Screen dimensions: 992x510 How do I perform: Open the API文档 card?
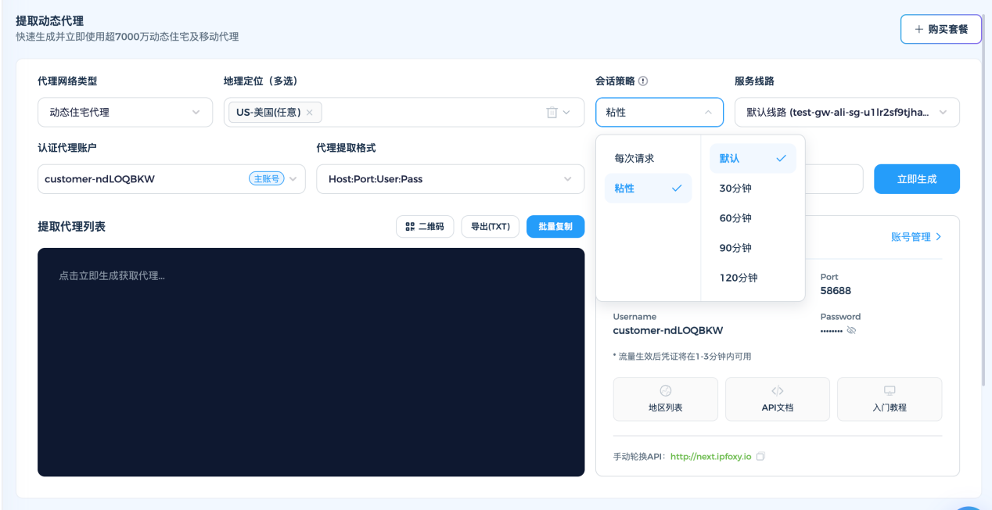778,399
